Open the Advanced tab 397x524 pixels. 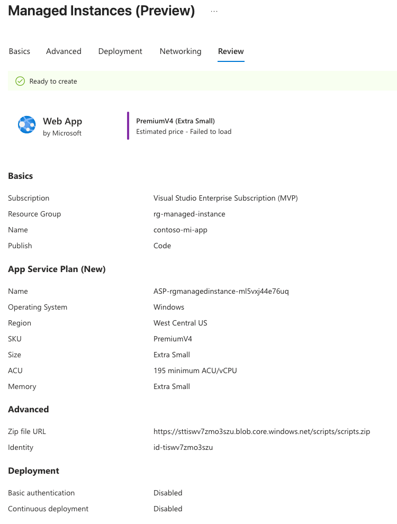(x=64, y=51)
